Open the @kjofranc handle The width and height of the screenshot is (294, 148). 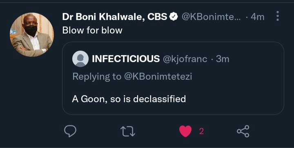click(185, 59)
